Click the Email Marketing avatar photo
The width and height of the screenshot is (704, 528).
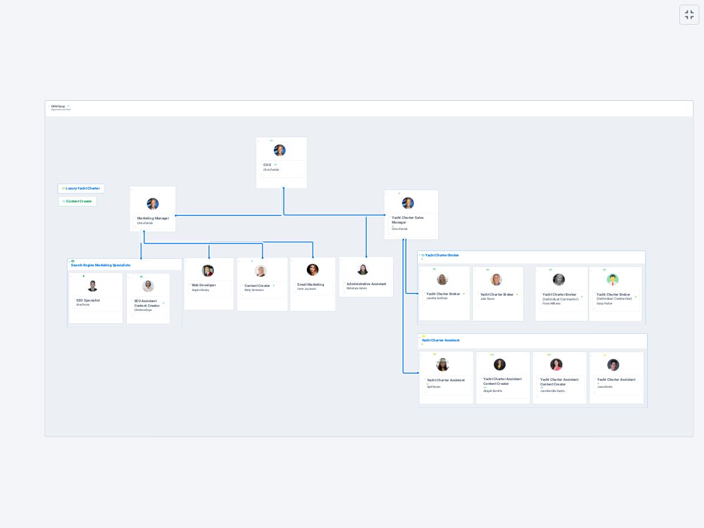[x=313, y=269]
